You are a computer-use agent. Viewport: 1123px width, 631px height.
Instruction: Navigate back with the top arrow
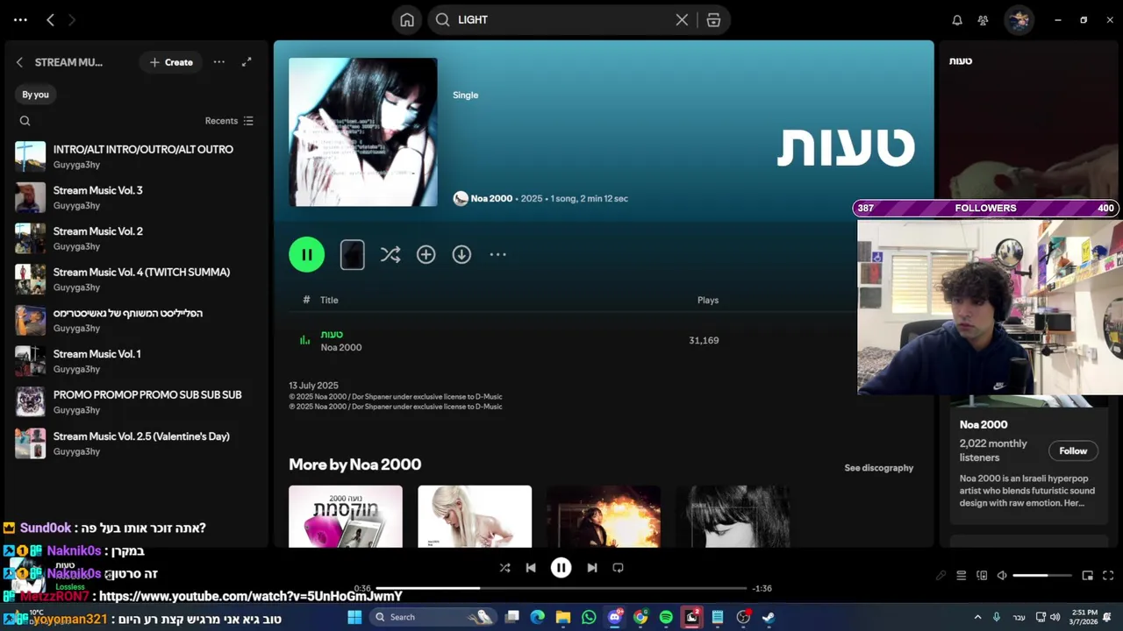(x=50, y=19)
